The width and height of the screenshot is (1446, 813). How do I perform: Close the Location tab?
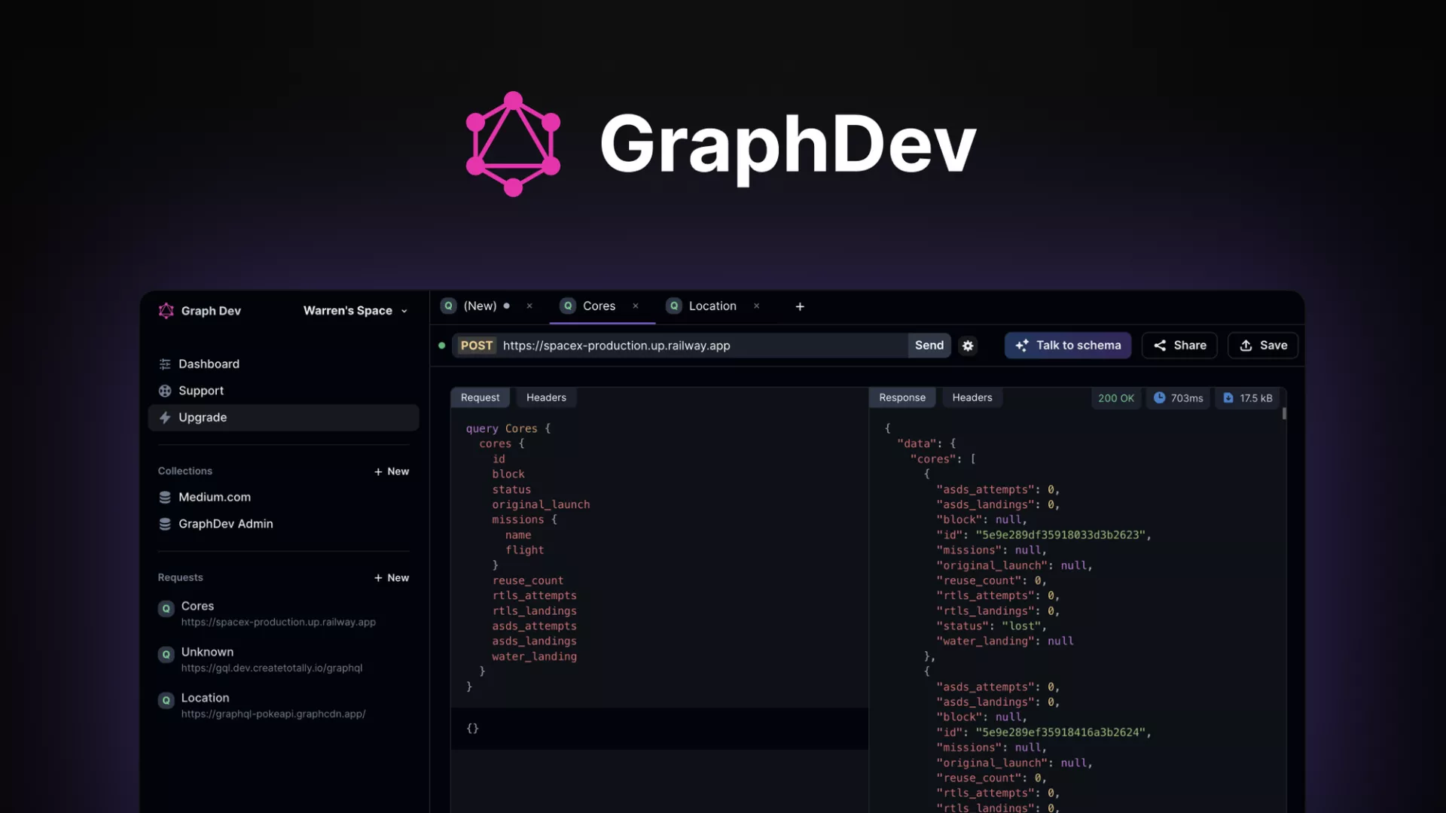[756, 306]
